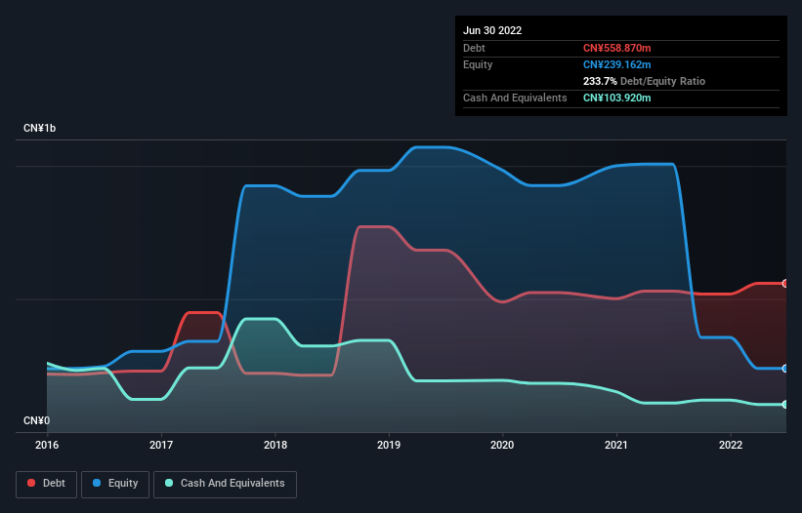
Task: Click the 2018 x-axis label
Action: 275,445
